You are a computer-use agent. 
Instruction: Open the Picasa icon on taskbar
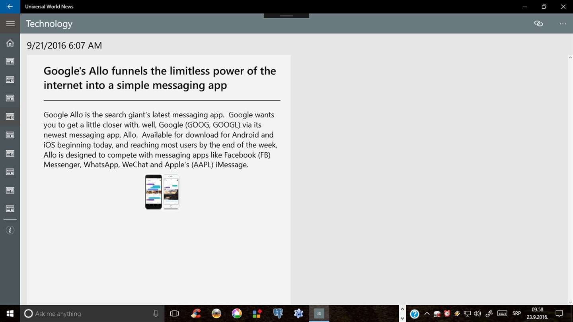237,314
